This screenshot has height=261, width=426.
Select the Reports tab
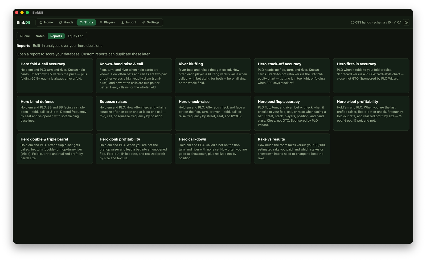point(56,36)
